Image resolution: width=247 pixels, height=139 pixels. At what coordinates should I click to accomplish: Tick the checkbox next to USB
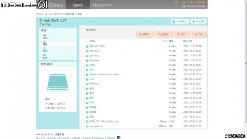click(x=83, y=79)
